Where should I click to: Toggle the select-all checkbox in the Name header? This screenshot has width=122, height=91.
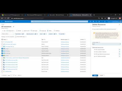tap(2, 39)
